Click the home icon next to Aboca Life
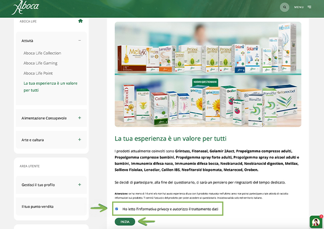 click(x=80, y=21)
